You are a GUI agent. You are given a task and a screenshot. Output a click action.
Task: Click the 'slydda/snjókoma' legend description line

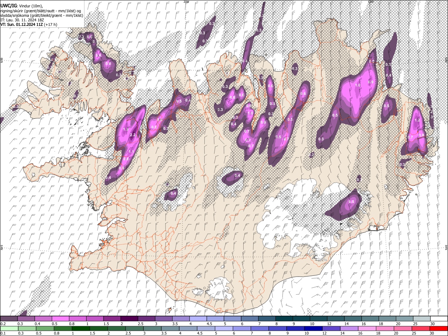[42, 15]
